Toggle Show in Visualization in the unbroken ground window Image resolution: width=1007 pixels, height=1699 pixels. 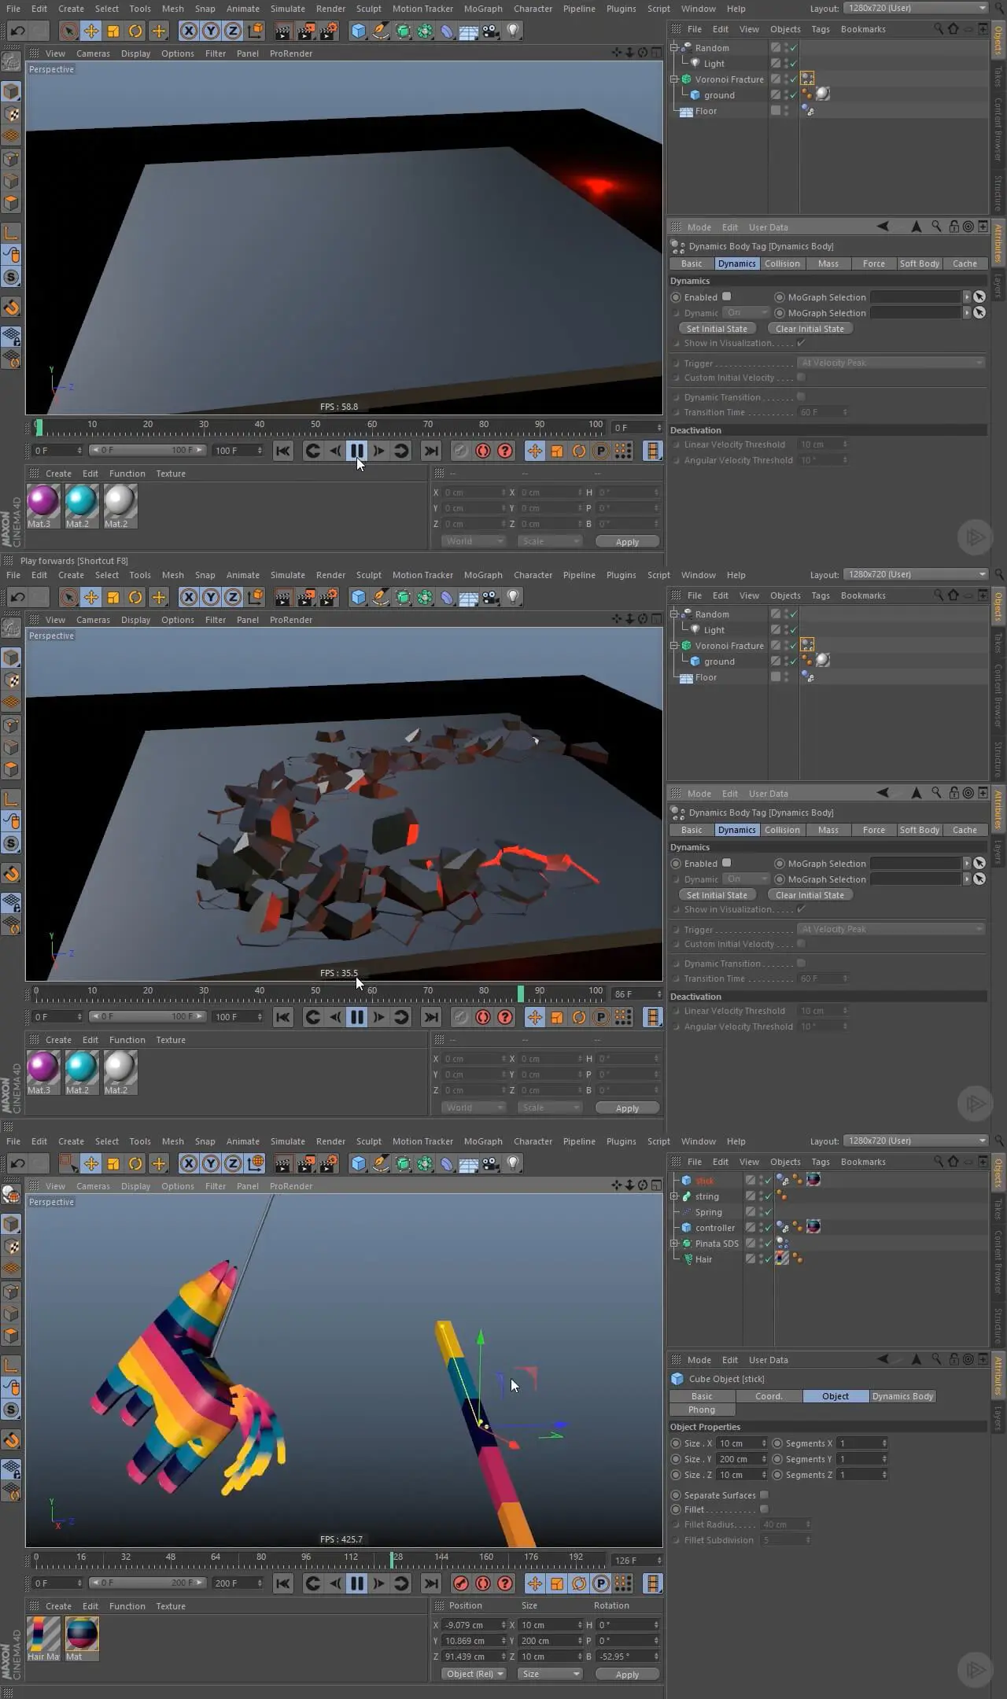801,343
